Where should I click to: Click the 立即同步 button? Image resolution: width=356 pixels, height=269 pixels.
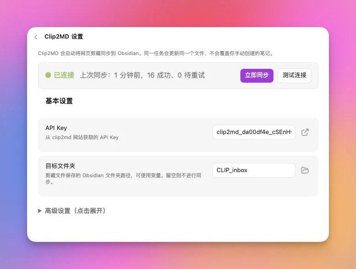coord(257,75)
